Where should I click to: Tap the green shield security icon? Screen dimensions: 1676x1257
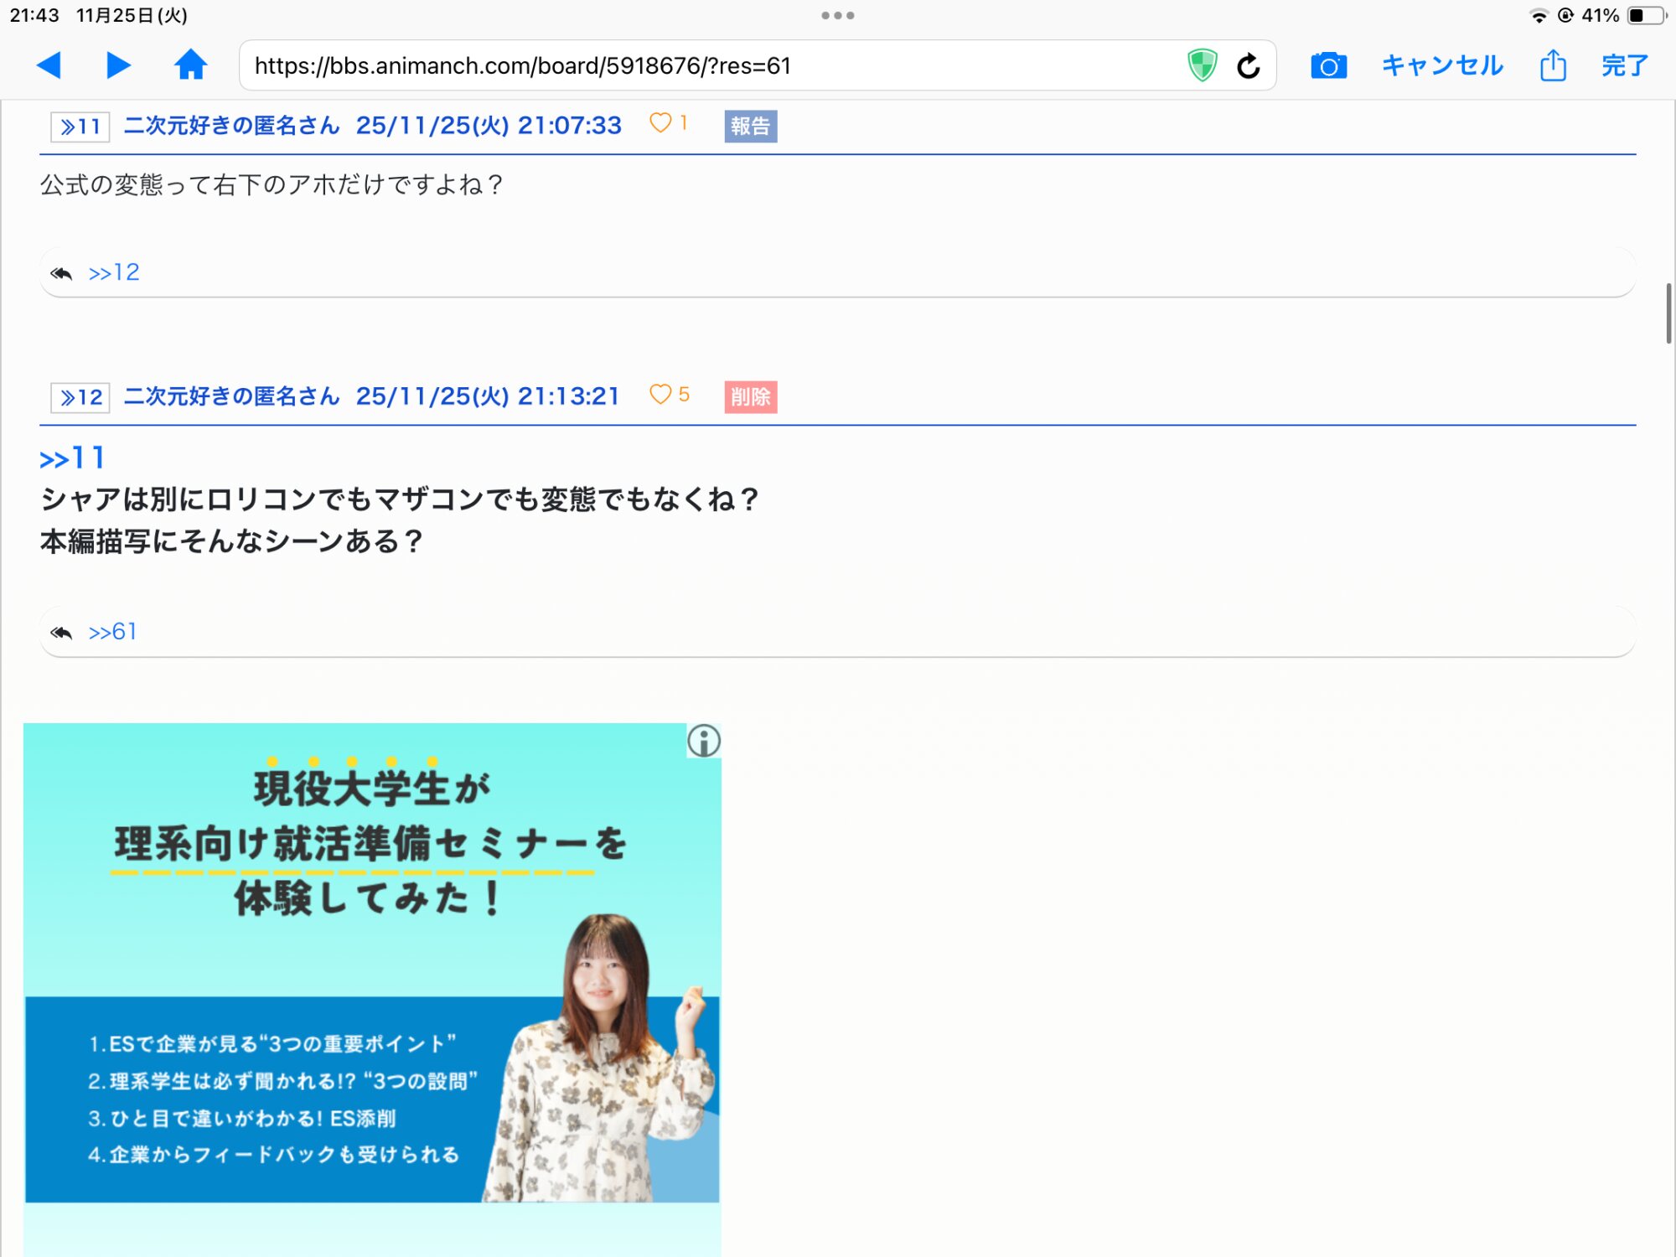(1202, 65)
